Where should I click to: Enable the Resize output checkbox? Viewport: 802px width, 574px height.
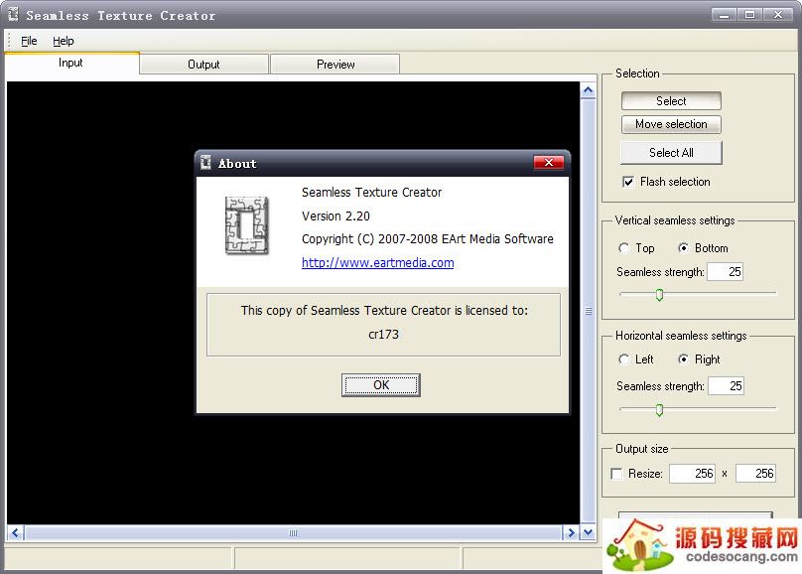coord(617,474)
